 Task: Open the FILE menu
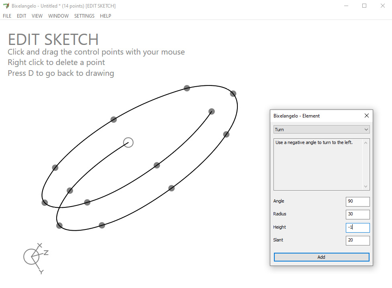[x=7, y=16]
